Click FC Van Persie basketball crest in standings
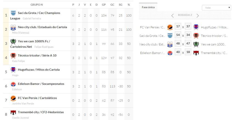This screenshot has width=238, height=120. 13,98
